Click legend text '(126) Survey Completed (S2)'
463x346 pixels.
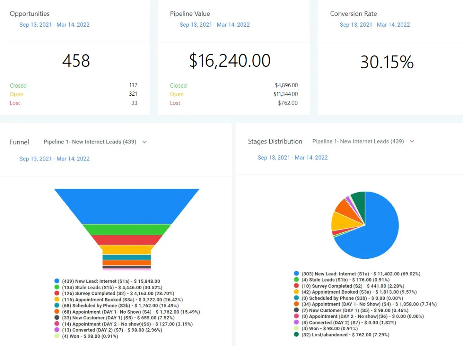[95, 294]
